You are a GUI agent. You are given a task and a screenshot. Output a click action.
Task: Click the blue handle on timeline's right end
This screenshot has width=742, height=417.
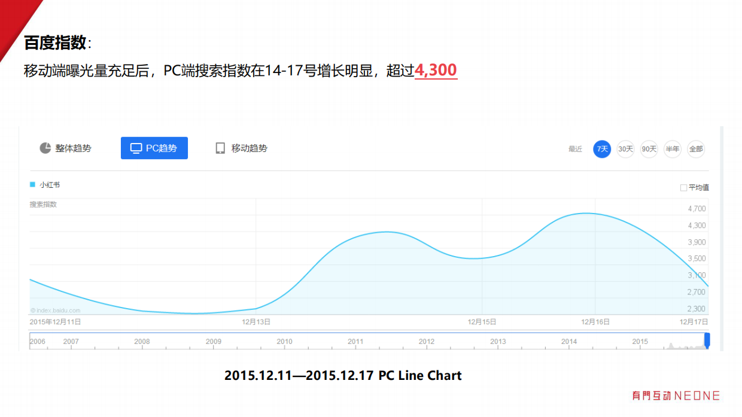click(x=707, y=340)
